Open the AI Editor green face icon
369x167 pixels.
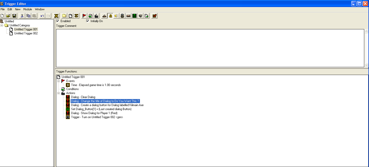click(x=134, y=16)
